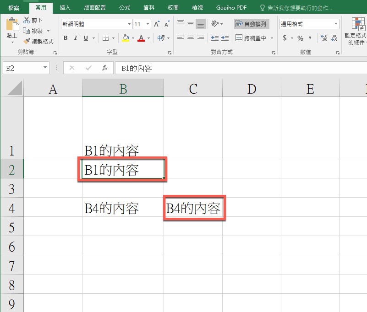Click the red font color A
The width and height of the screenshot is (367, 312).
[x=141, y=38]
